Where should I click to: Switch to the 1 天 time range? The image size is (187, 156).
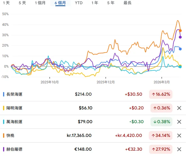point(6,3)
